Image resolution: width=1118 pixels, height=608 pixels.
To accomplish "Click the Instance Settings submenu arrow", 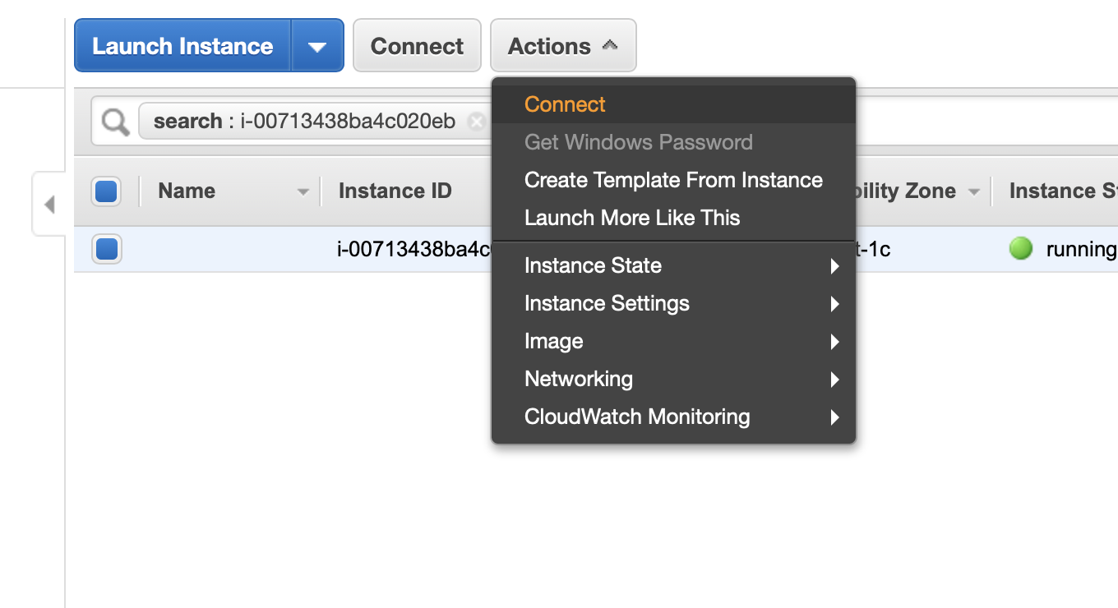I will pyautogui.click(x=834, y=304).
